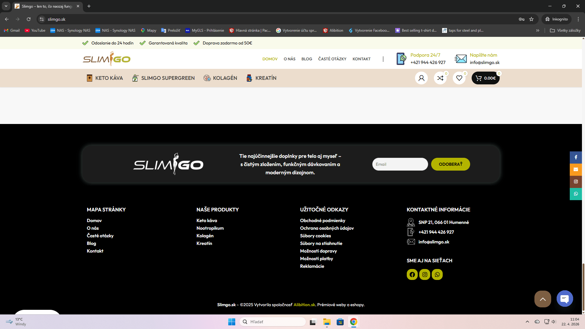The image size is (585, 329).
Task: Open the tab search dropdown arrow
Action: point(6,6)
